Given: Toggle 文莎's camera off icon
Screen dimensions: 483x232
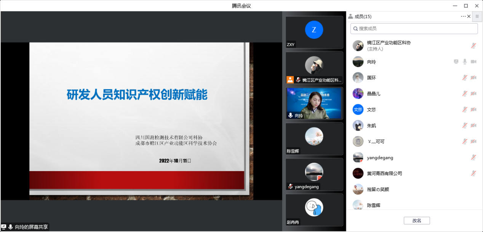Looking at the screenshot, I should point(473,109).
